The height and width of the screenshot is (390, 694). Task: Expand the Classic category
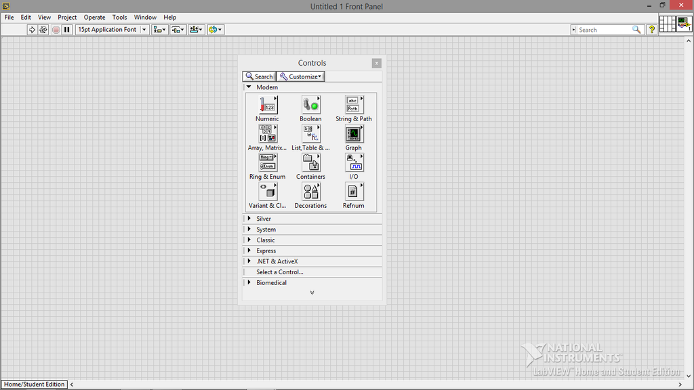tap(249, 240)
